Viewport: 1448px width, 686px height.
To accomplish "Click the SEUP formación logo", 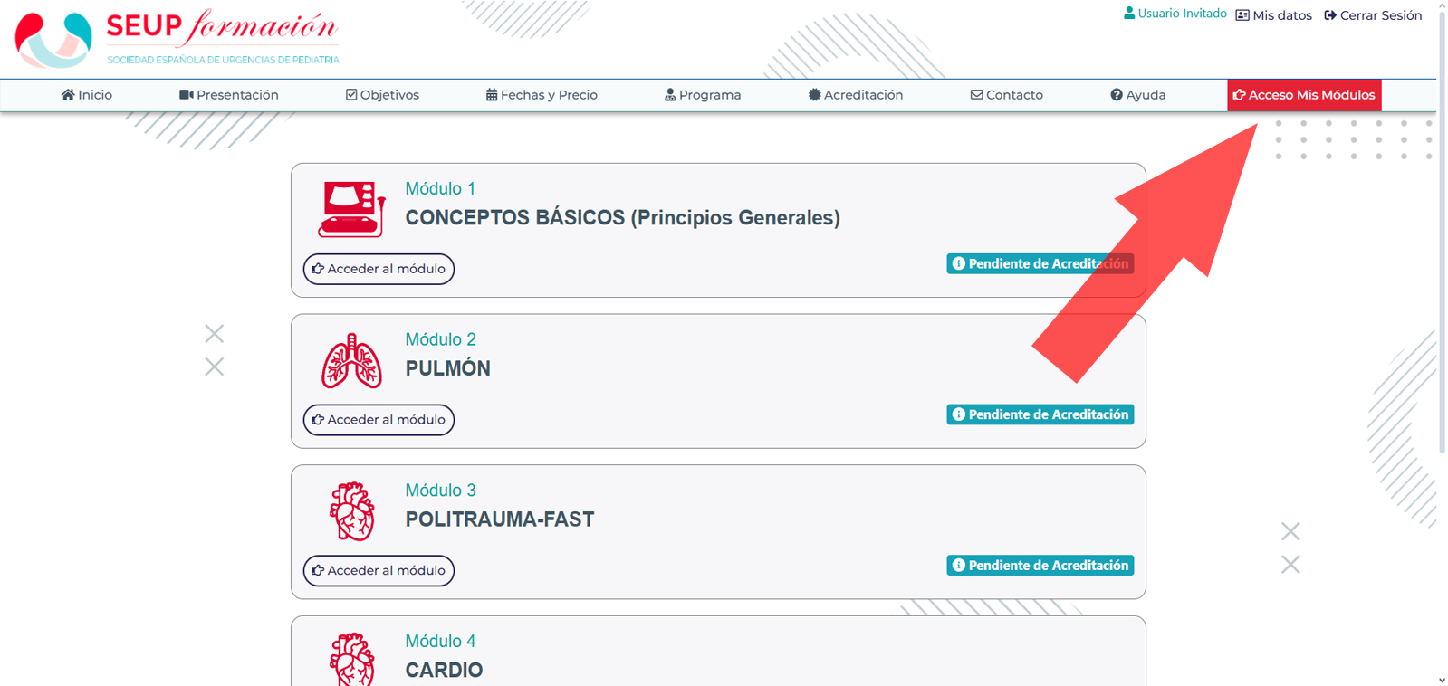I will (177, 38).
